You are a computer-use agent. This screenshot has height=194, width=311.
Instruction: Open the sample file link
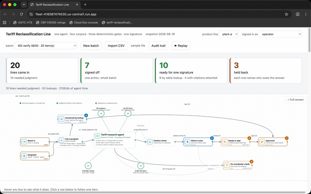coord(138,46)
